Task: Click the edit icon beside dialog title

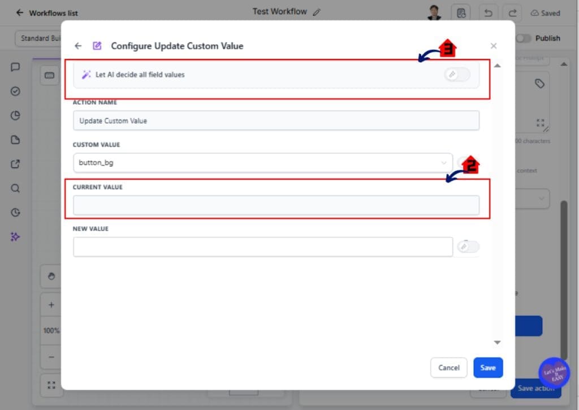Action: [97, 46]
